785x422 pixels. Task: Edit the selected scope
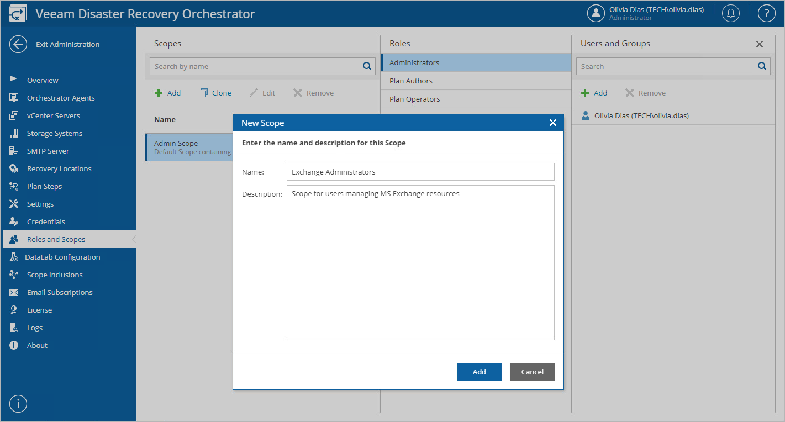point(262,93)
